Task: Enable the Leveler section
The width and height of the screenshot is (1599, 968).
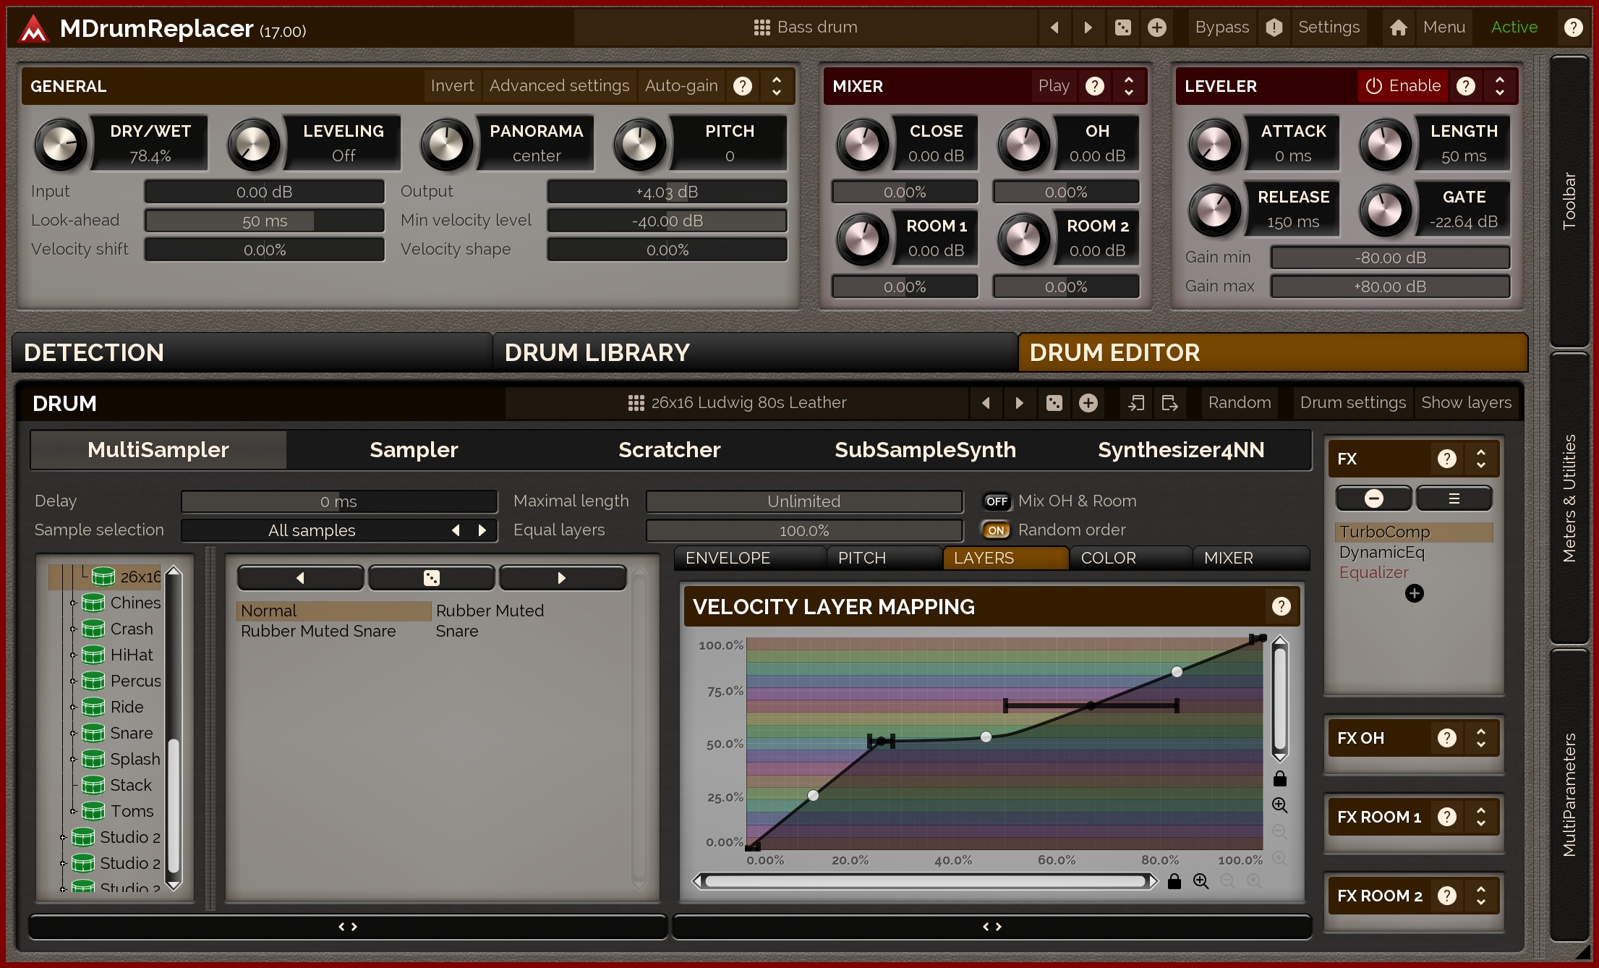Action: pos(1403,86)
